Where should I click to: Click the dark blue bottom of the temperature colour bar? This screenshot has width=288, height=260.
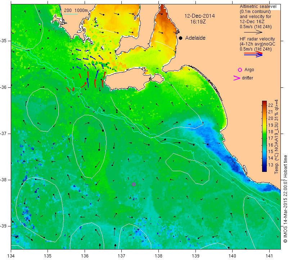[x=264, y=169]
